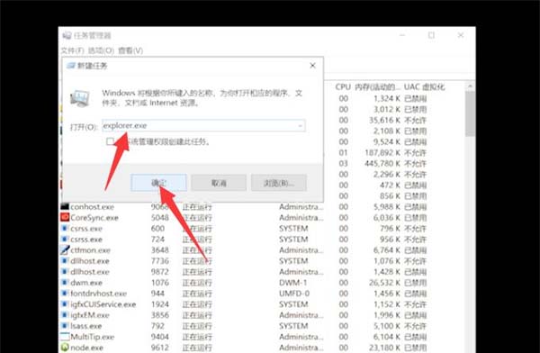This screenshot has height=353, width=540.
Task: Select the dwm.exe process name
Action: (86, 283)
